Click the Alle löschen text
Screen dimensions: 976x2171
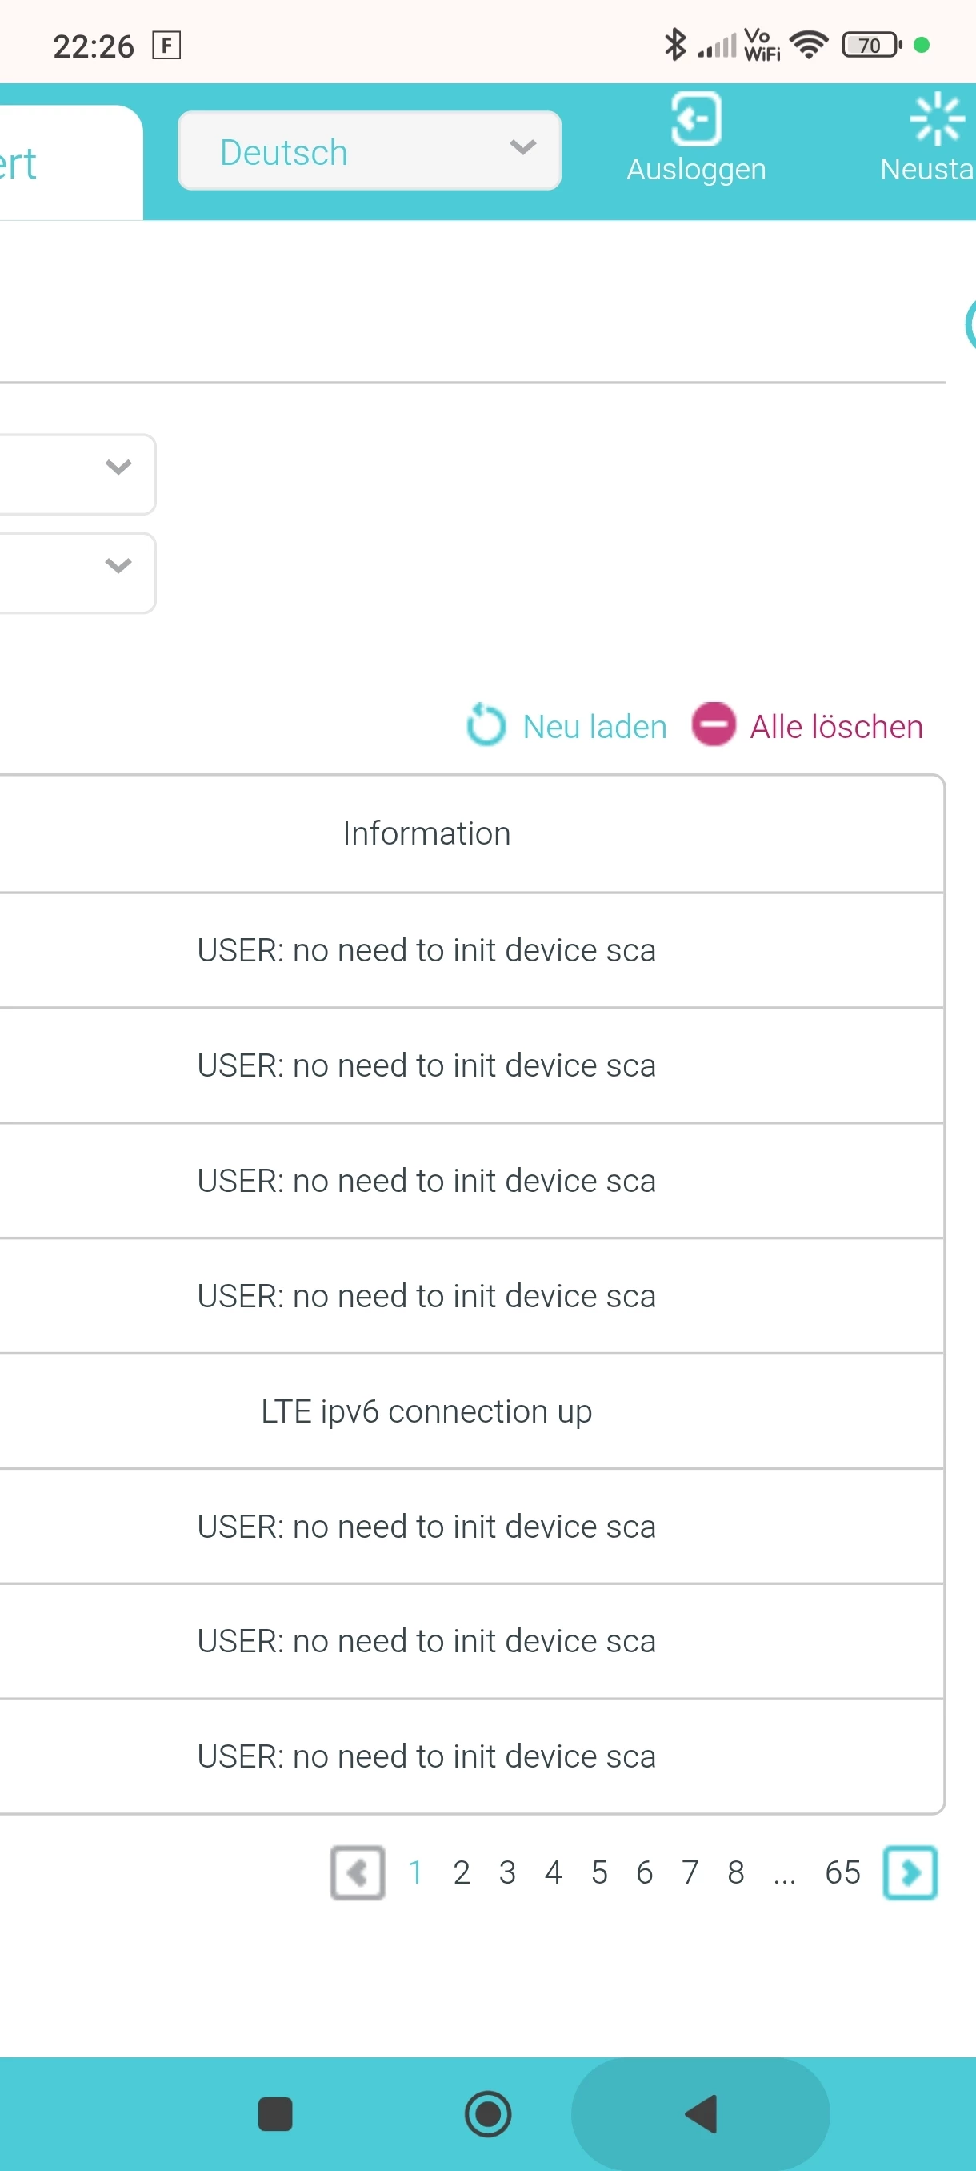(836, 727)
